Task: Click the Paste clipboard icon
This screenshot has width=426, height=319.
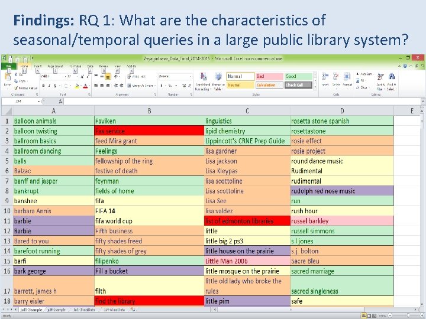Action: [7, 77]
